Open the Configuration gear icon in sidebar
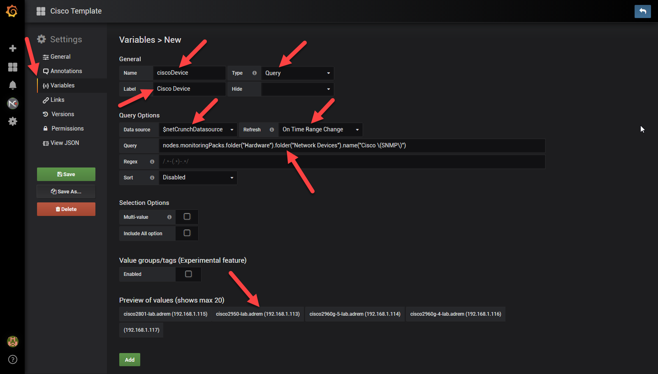Image resolution: width=658 pixels, height=374 pixels. tap(13, 122)
